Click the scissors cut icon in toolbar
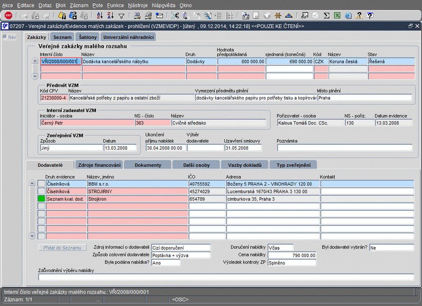 [175, 15]
